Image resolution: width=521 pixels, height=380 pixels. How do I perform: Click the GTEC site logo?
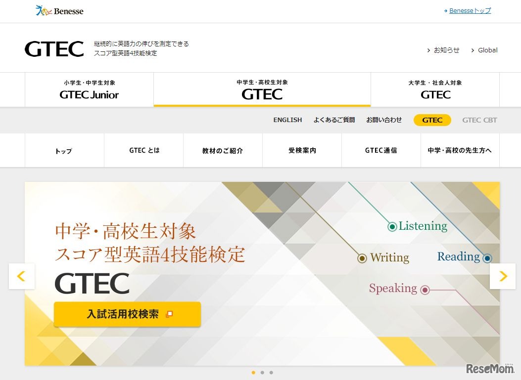(54, 48)
